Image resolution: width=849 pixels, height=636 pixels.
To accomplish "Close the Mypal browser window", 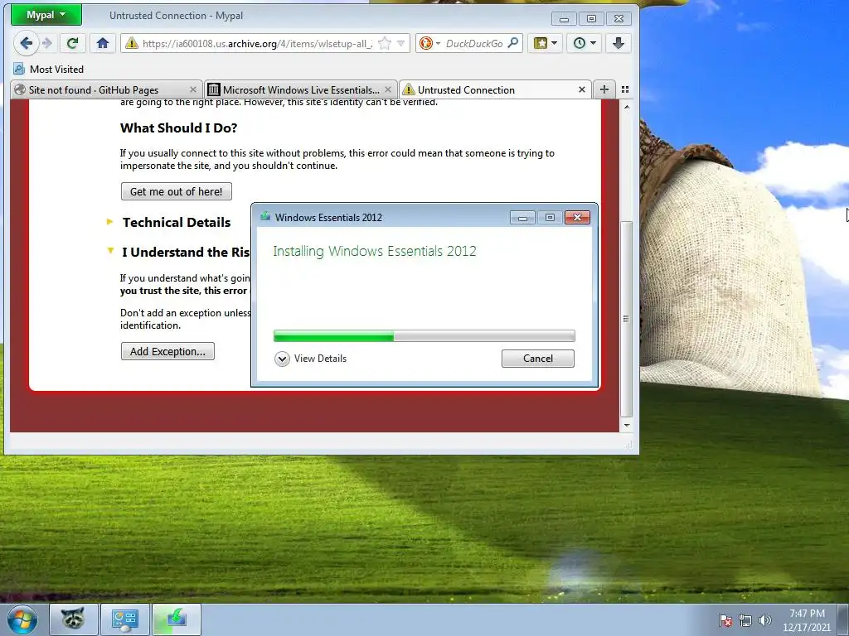I will point(619,19).
